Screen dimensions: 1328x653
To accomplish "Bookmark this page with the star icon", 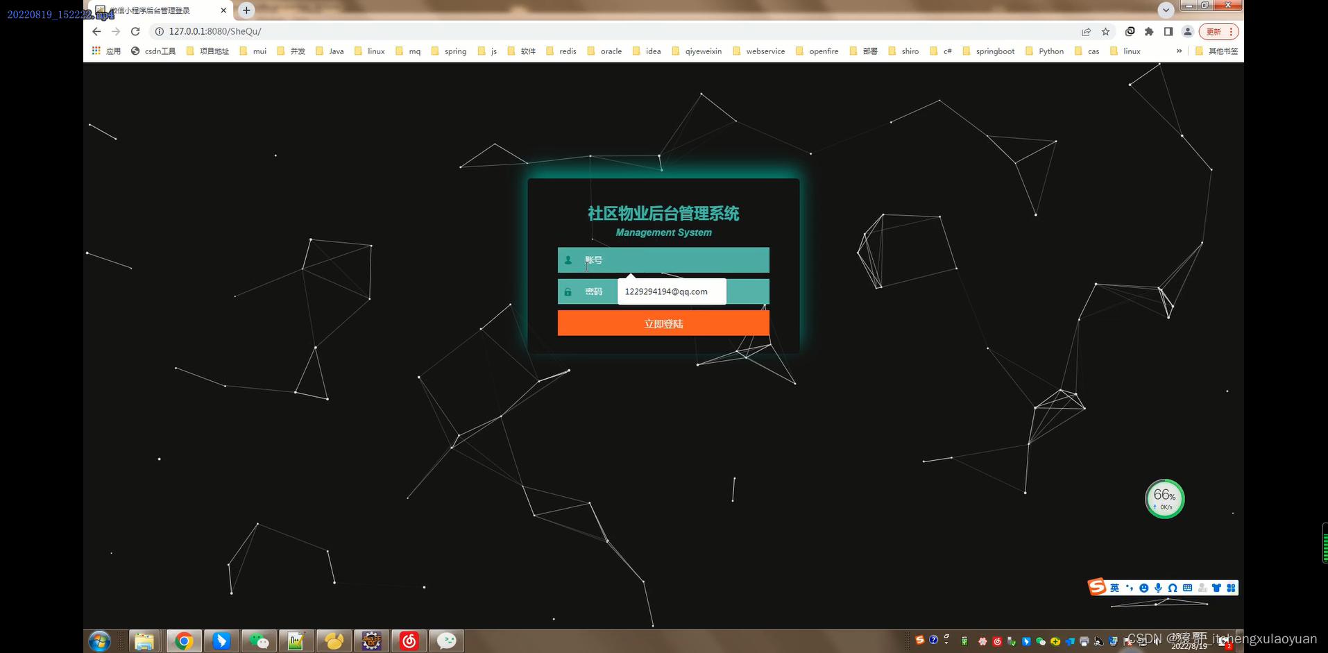I will click(x=1105, y=31).
